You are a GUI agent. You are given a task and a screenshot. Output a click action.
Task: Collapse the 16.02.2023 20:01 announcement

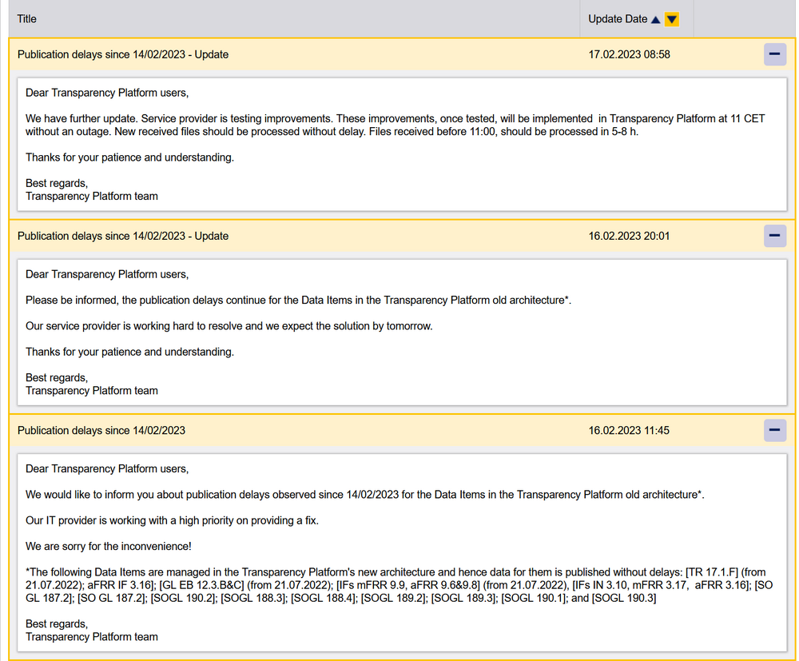click(774, 236)
